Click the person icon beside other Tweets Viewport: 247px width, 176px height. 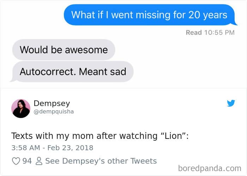[x=40, y=161]
